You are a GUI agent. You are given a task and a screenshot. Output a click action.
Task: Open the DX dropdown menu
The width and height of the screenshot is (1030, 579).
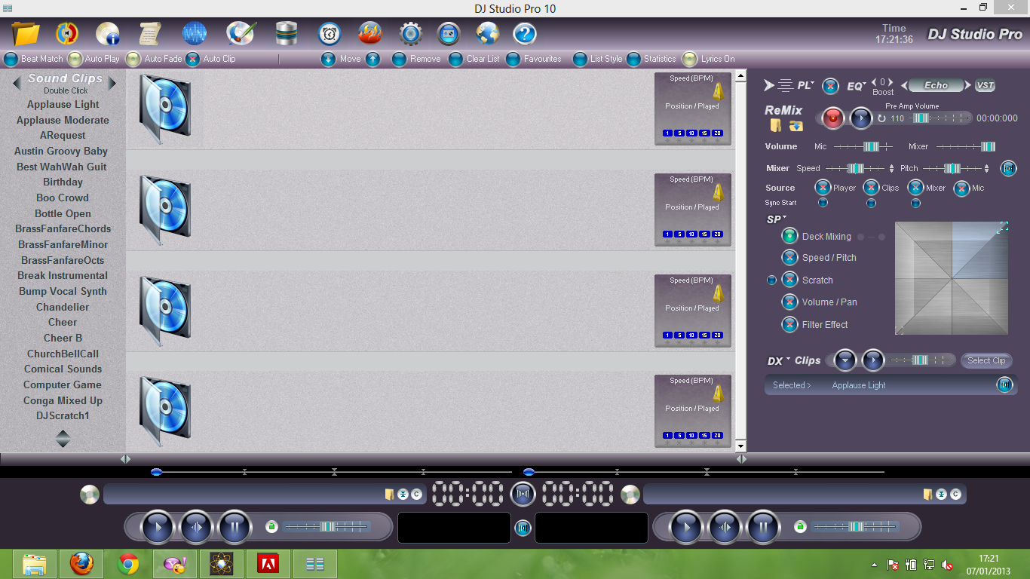779,360
